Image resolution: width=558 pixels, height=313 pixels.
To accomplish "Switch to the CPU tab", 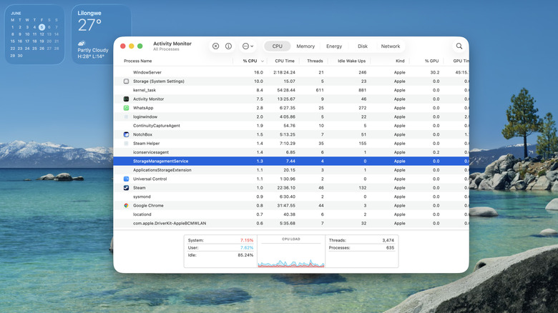I will tap(278, 46).
